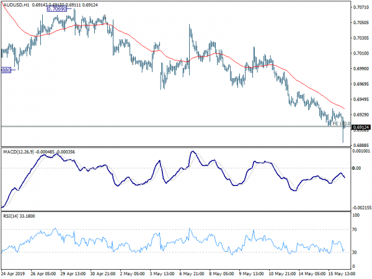The image size is (372, 279).
Task: Click the 6 May 21:00 time label
Action: tap(192, 274)
